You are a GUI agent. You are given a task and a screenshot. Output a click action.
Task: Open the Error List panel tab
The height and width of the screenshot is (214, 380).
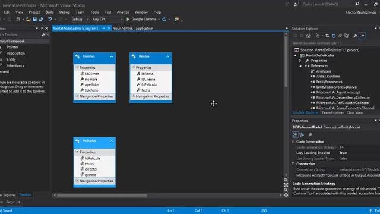[14, 202]
